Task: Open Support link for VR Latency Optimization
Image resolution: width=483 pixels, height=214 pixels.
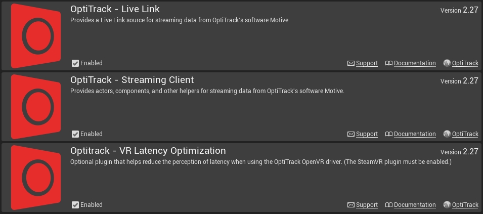Action: pos(367,205)
